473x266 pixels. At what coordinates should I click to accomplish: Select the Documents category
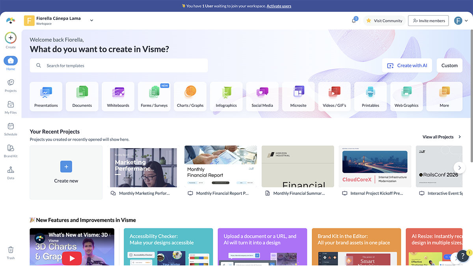coord(82,96)
